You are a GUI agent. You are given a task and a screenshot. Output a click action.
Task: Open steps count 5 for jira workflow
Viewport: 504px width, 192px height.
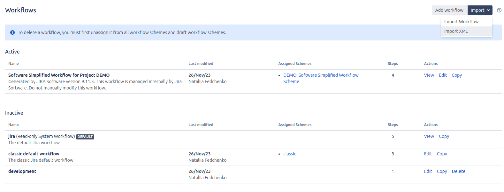coord(393,136)
